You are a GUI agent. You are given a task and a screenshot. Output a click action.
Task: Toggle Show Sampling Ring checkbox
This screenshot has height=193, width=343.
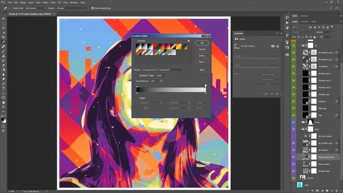tap(93, 8)
